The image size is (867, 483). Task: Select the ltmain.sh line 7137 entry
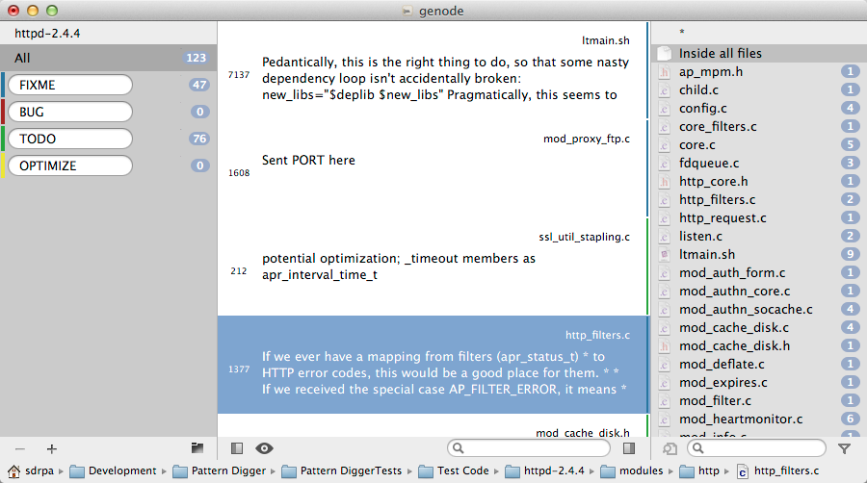(433, 70)
